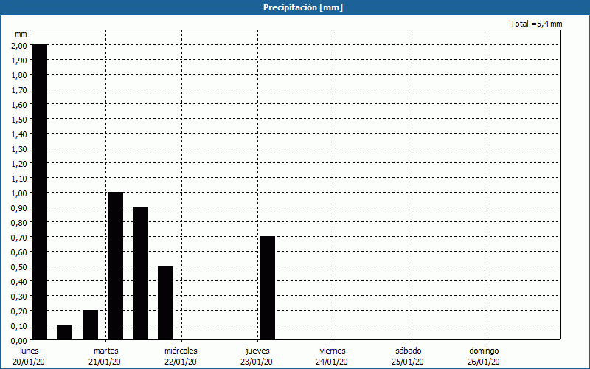Click the sábado 25/01/20 axis label
This screenshot has width=590, height=369.
[408, 356]
